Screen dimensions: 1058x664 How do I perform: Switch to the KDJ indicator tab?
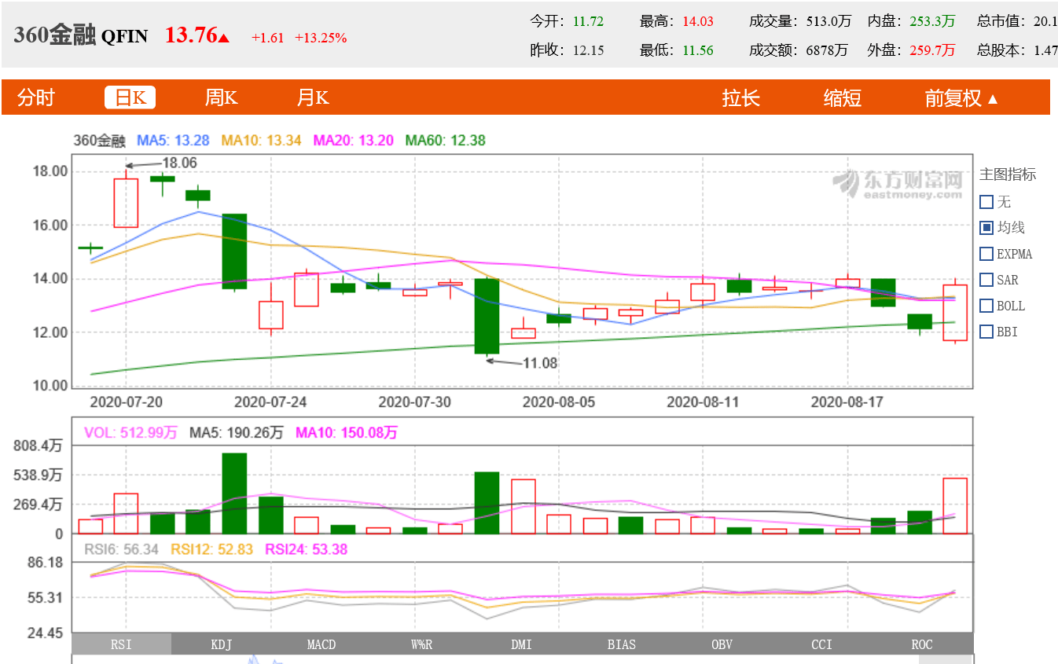click(x=222, y=644)
